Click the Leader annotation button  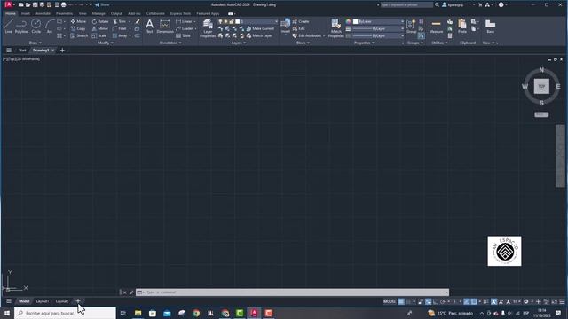(x=185, y=28)
